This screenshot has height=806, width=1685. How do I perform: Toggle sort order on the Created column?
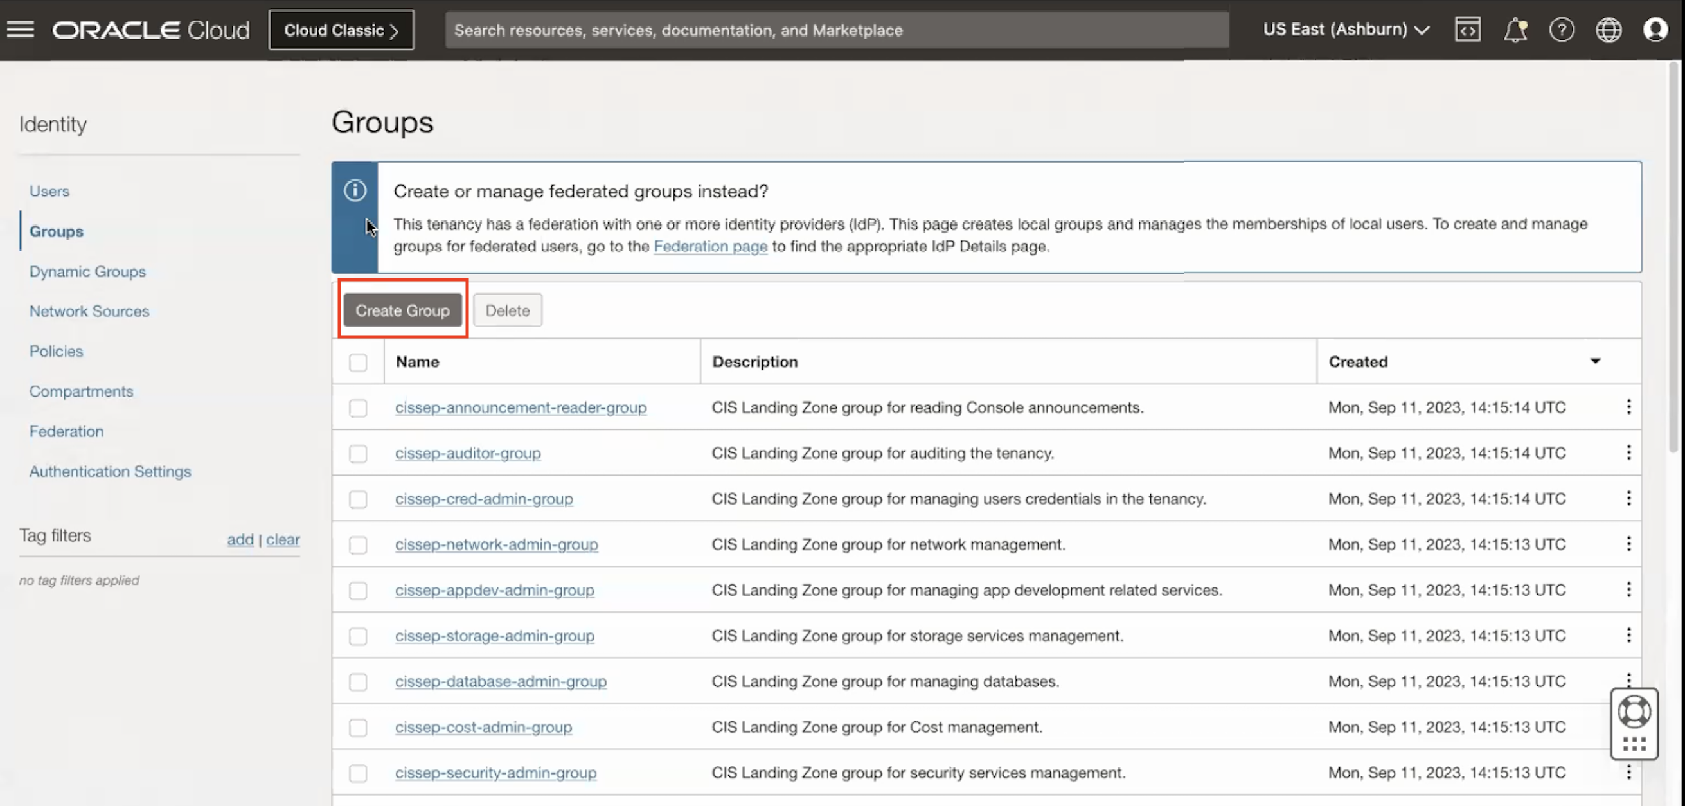pyautogui.click(x=1596, y=361)
